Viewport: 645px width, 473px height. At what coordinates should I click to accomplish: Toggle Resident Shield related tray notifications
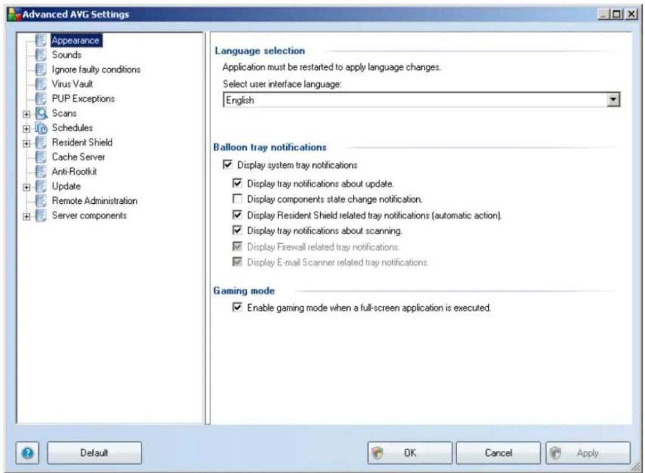tap(237, 215)
